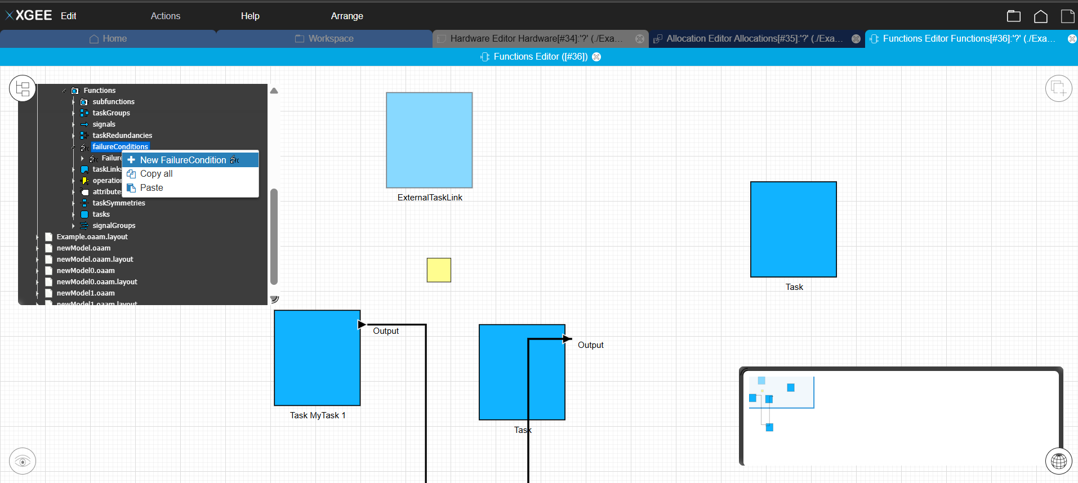This screenshot has width=1078, height=483.
Task: Click the tree panel scroll-up arrow
Action: 274,91
